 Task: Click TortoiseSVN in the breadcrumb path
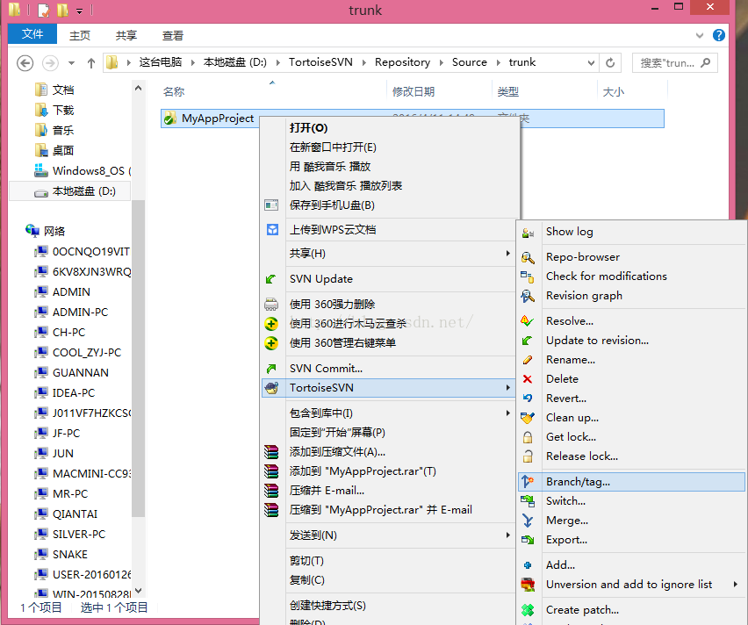(x=320, y=62)
